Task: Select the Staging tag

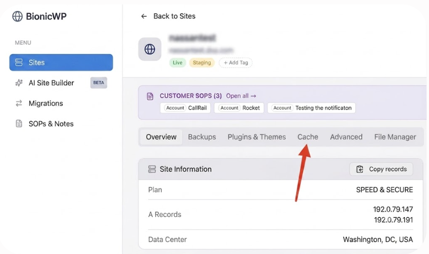Action: 202,62
